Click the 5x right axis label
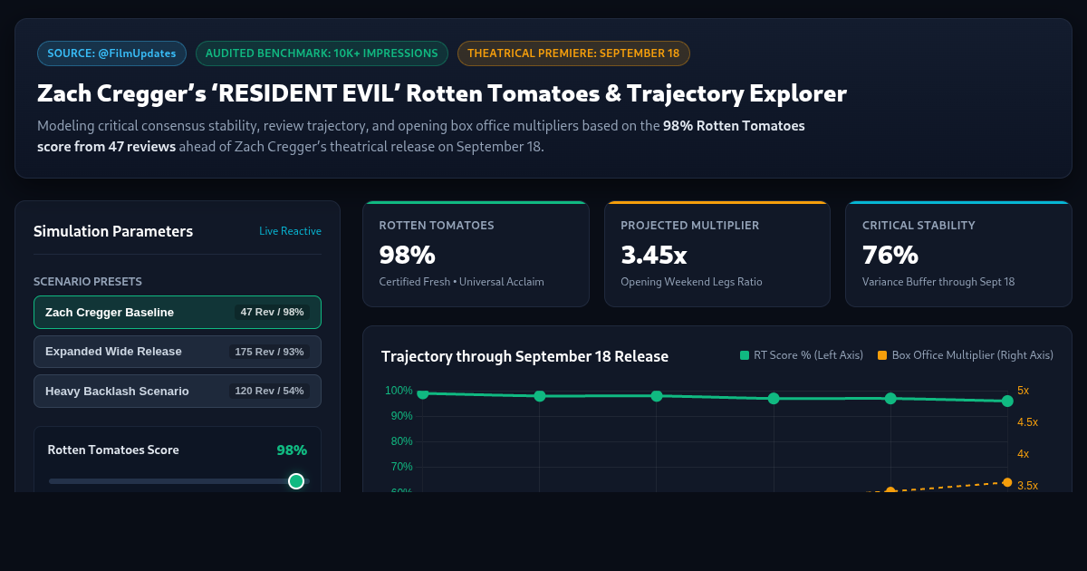Image resolution: width=1087 pixels, height=571 pixels. pyautogui.click(x=1023, y=391)
